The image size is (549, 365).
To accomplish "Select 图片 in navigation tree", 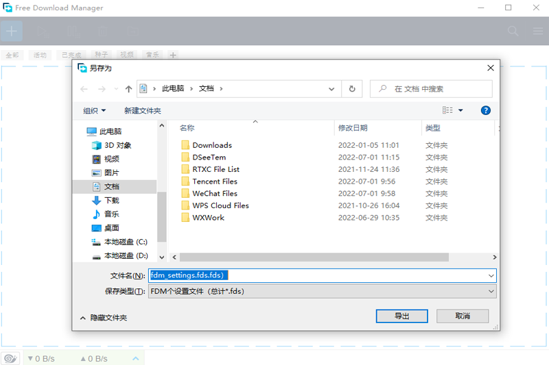I will click(x=106, y=173).
